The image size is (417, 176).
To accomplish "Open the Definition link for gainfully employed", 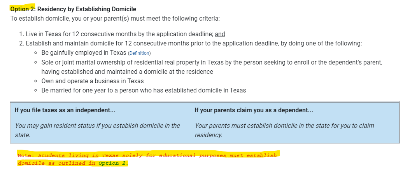I will click(139, 53).
